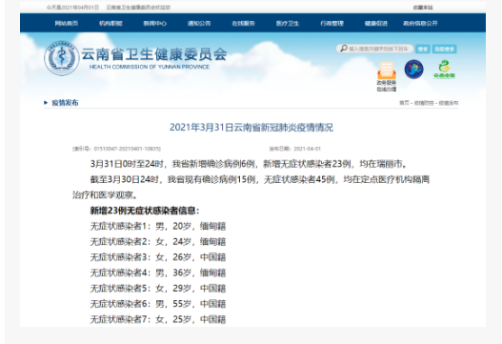Open the 在线服务 navigation item
Viewport: 502px width, 344px height.
243,24
